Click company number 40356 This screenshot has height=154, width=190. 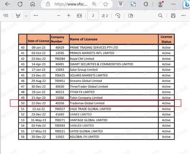60,103
